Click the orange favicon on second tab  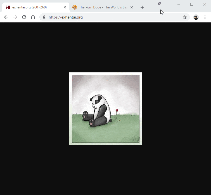click(x=75, y=7)
